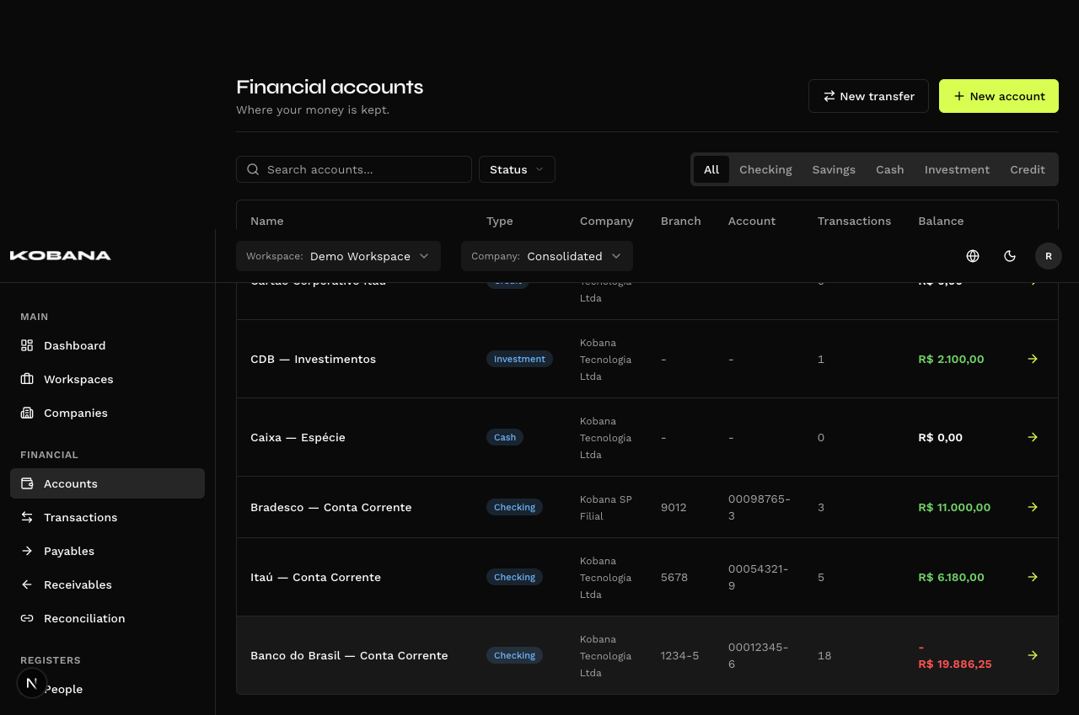Expand the Workspace dropdown
The image size is (1079, 715).
pyautogui.click(x=338, y=256)
